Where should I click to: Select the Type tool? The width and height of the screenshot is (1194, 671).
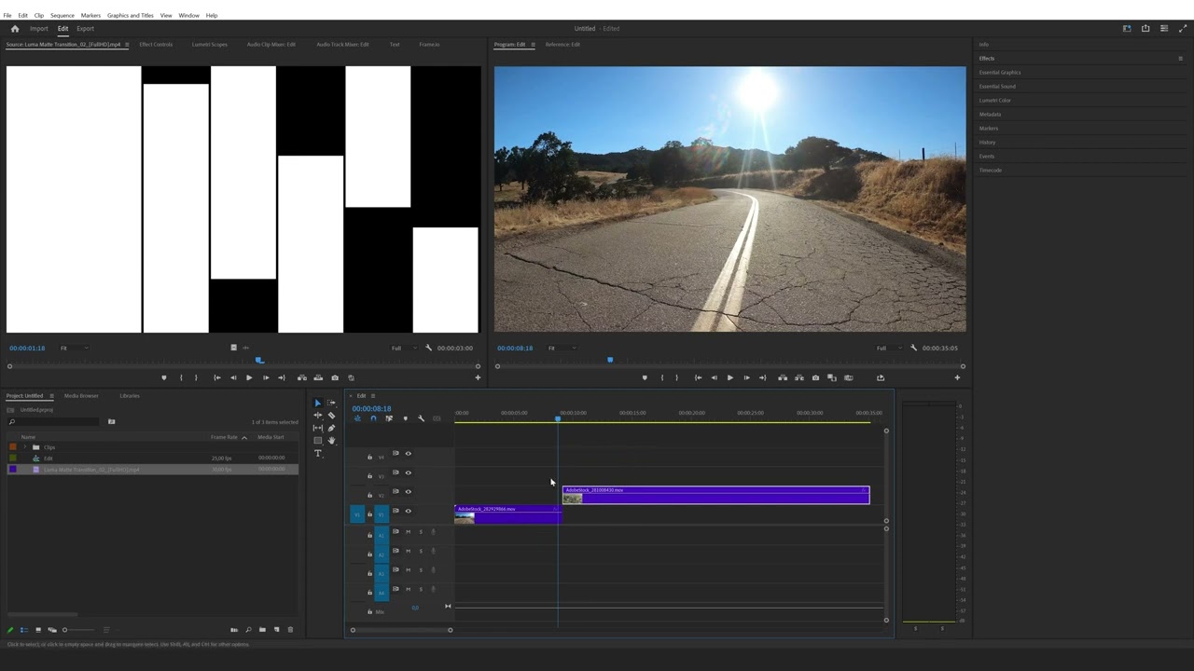tap(317, 453)
